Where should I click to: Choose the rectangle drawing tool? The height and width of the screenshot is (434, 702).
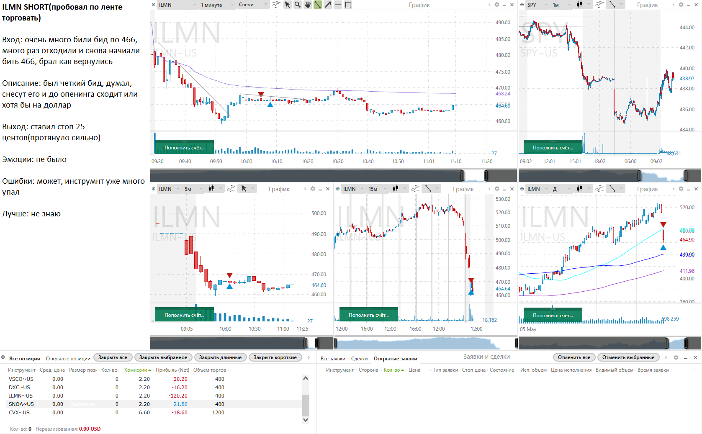[348, 5]
